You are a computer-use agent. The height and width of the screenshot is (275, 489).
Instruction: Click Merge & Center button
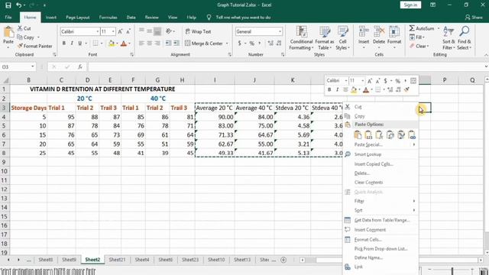point(204,44)
